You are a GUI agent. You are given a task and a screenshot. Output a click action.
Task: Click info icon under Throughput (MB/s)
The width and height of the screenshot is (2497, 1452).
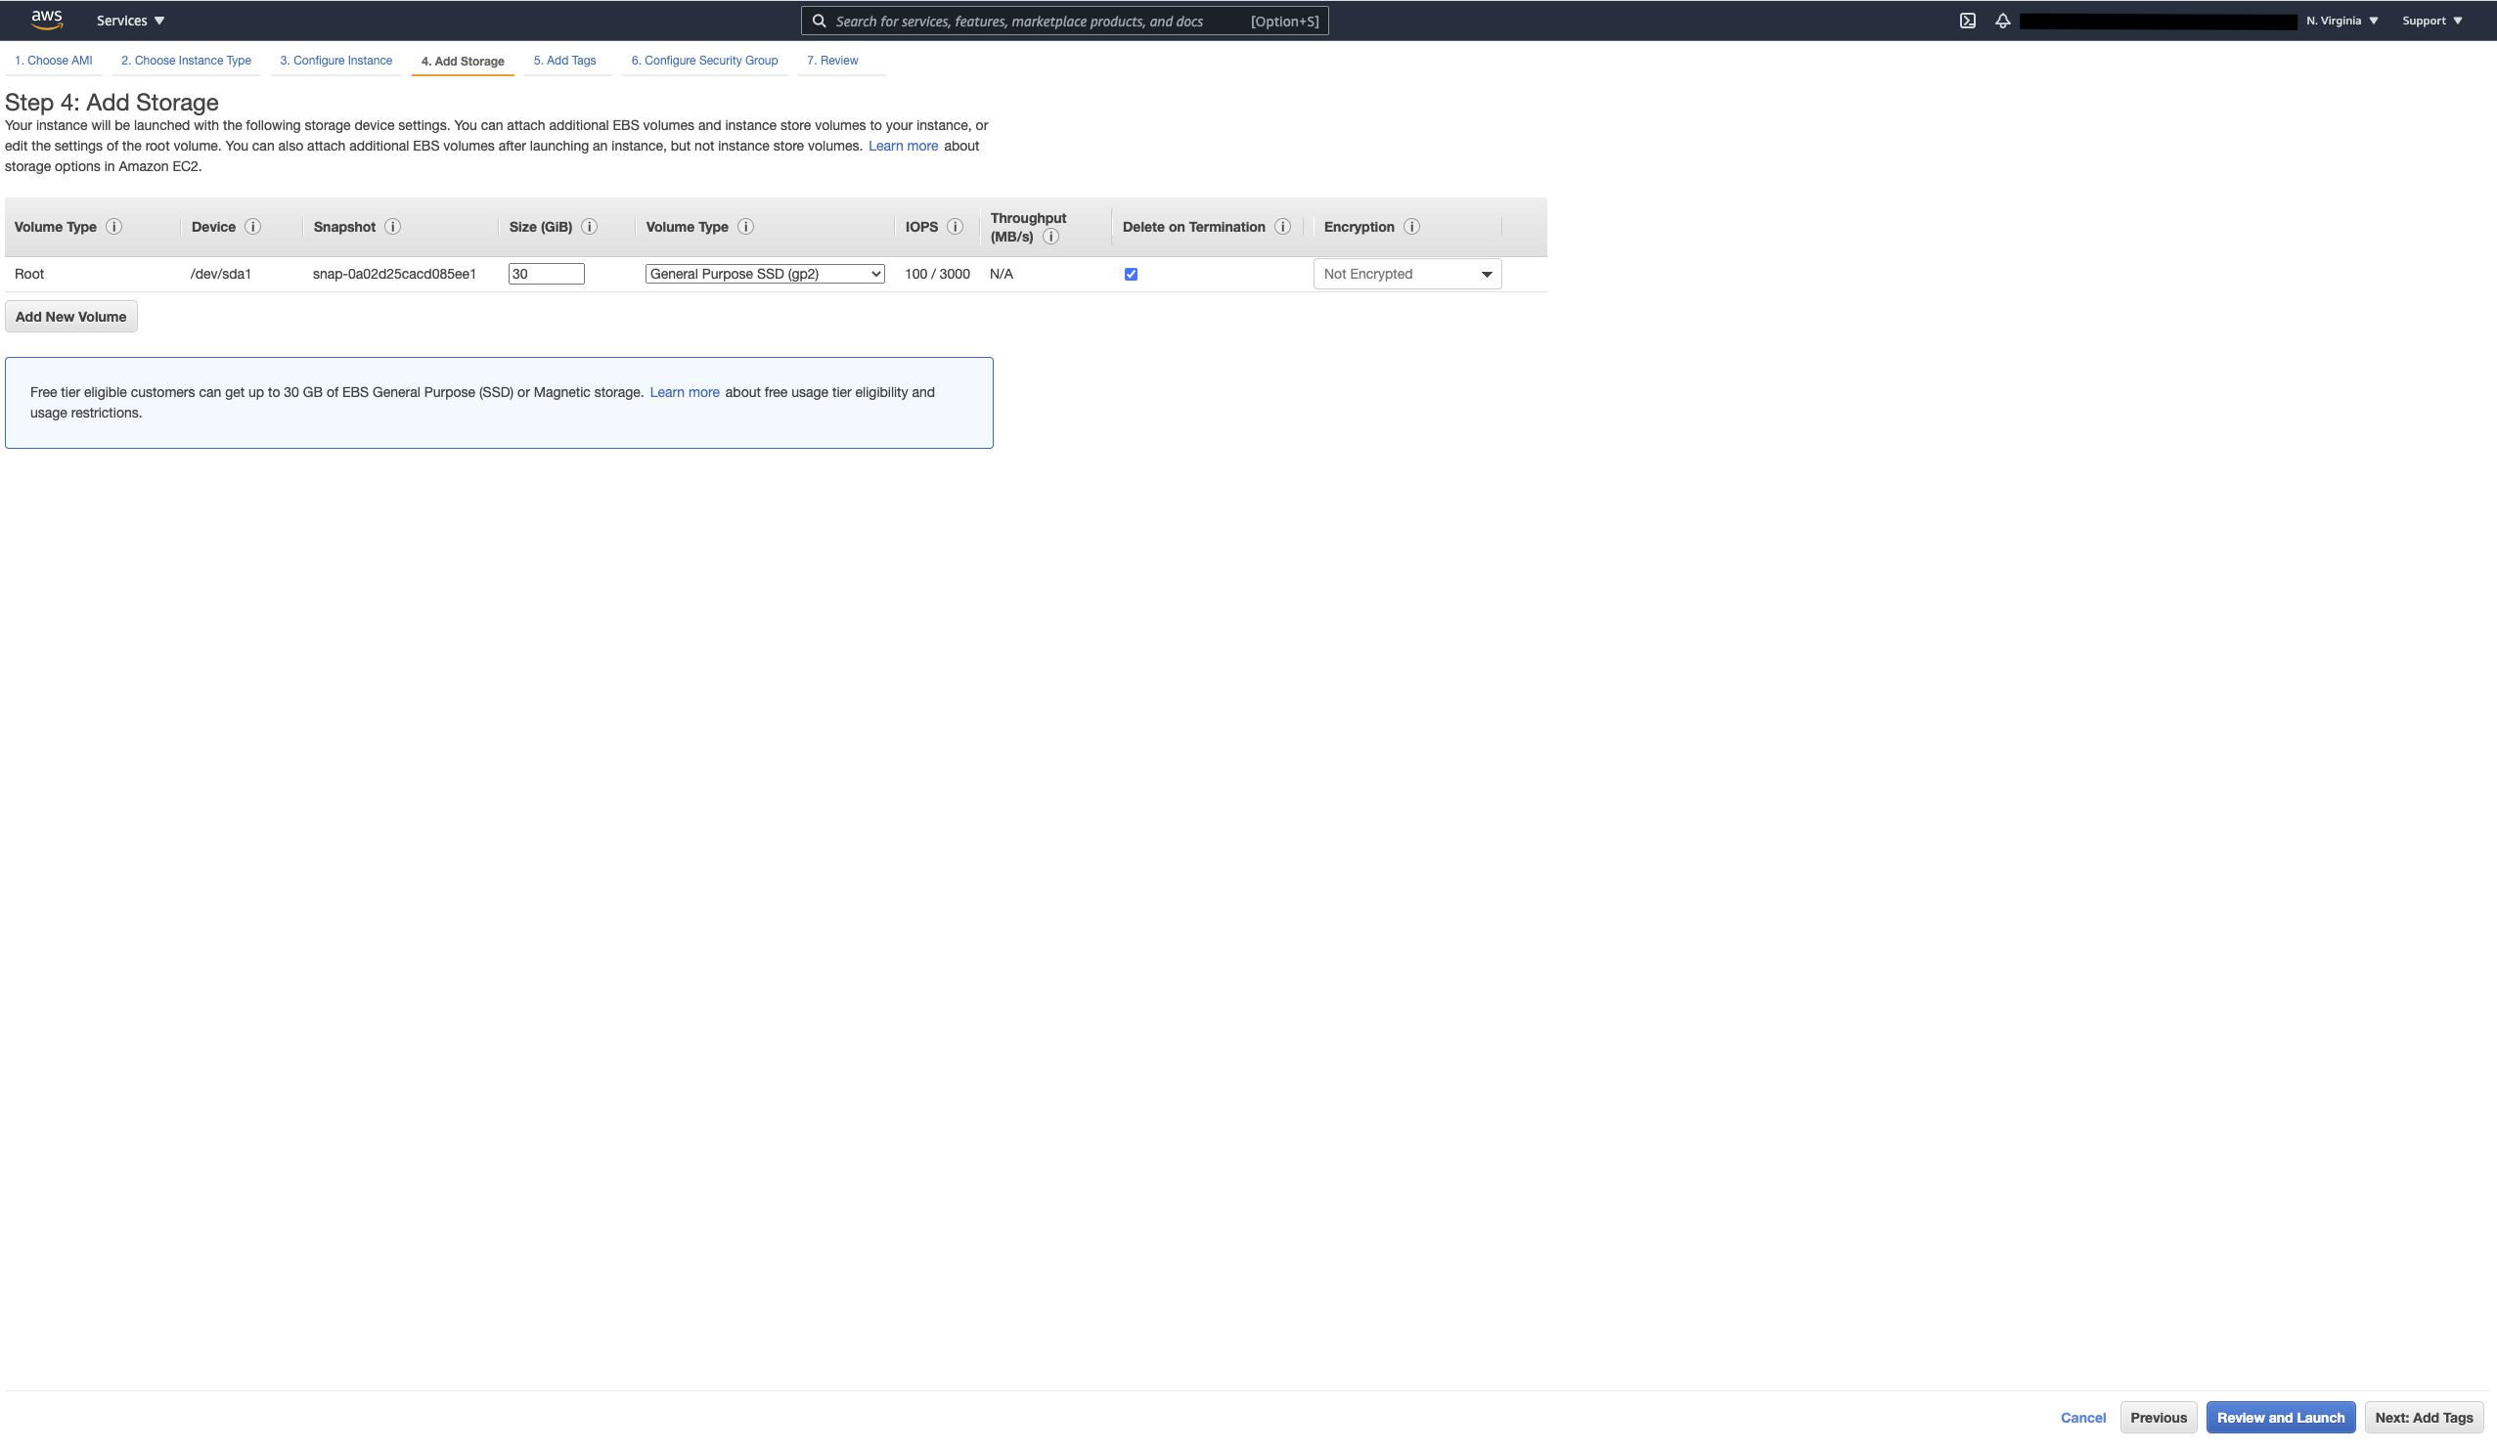tap(1050, 237)
